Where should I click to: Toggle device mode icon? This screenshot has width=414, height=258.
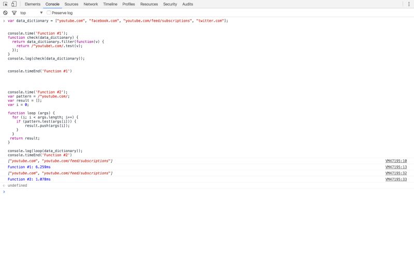[x=14, y=4]
